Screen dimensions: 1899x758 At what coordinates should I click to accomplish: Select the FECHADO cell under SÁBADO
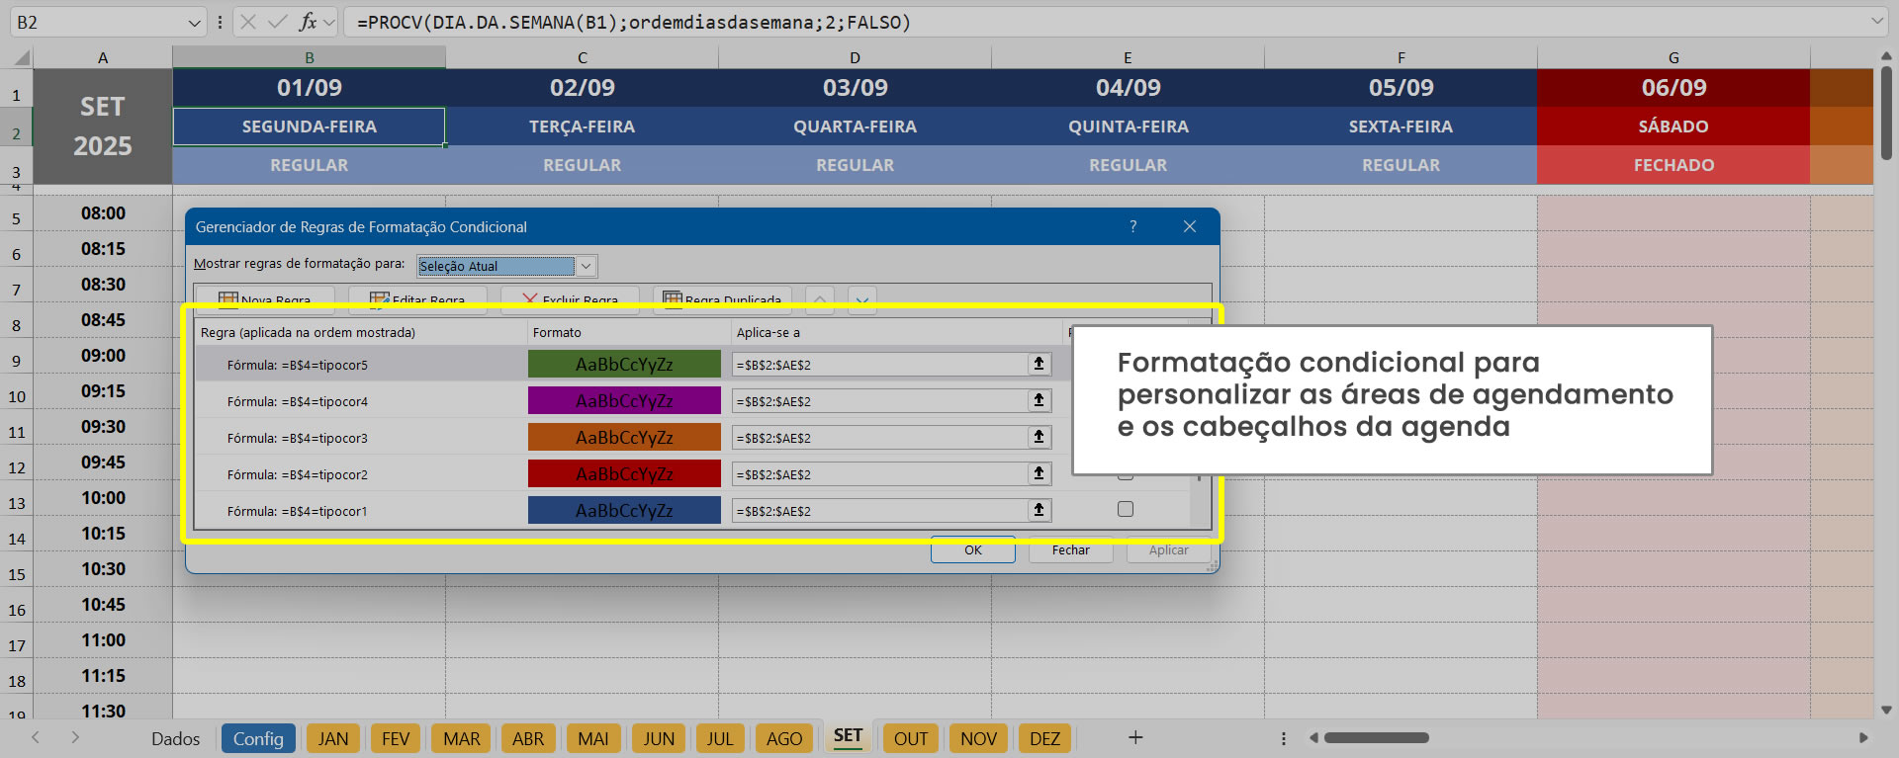(1673, 165)
